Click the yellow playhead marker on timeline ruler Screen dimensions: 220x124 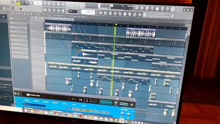[116, 25]
